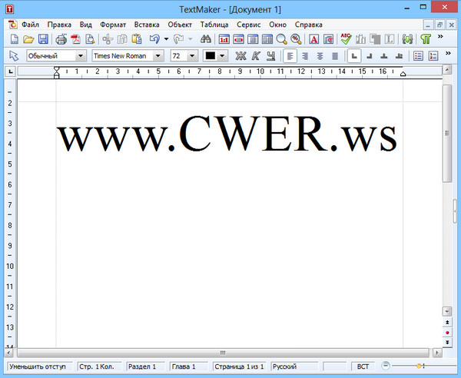Open the Таблица menu
Screen dimensions: 461x378
click(214, 24)
